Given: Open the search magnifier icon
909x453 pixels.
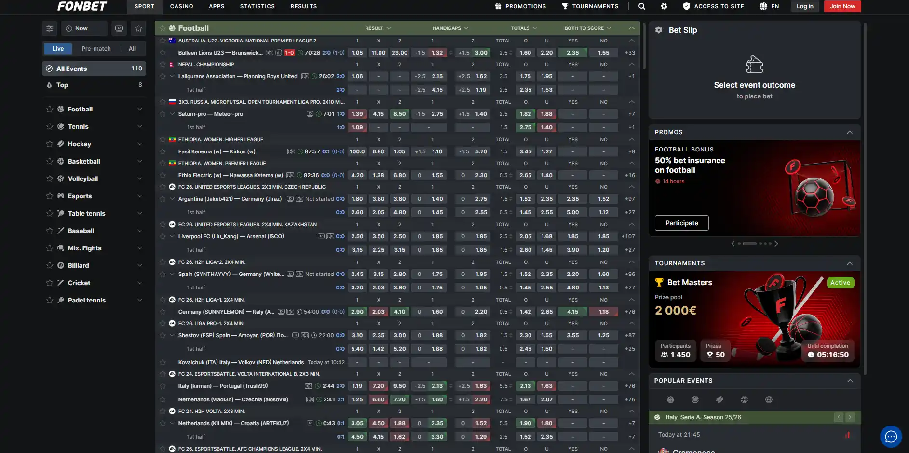Looking at the screenshot, I should 641,6.
